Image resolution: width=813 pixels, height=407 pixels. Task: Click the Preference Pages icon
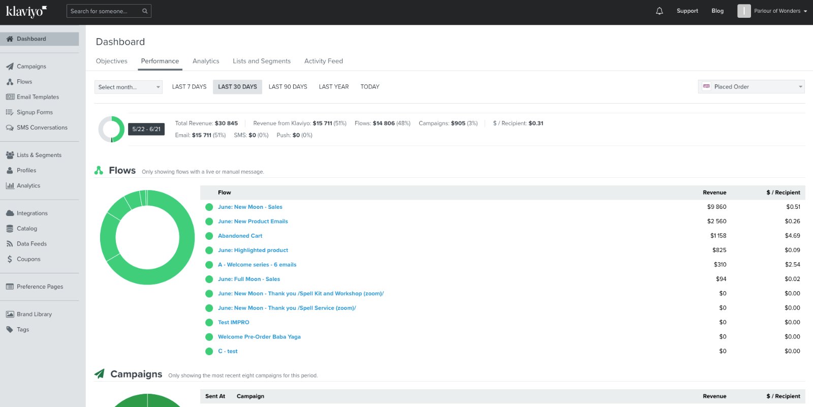pyautogui.click(x=10, y=287)
